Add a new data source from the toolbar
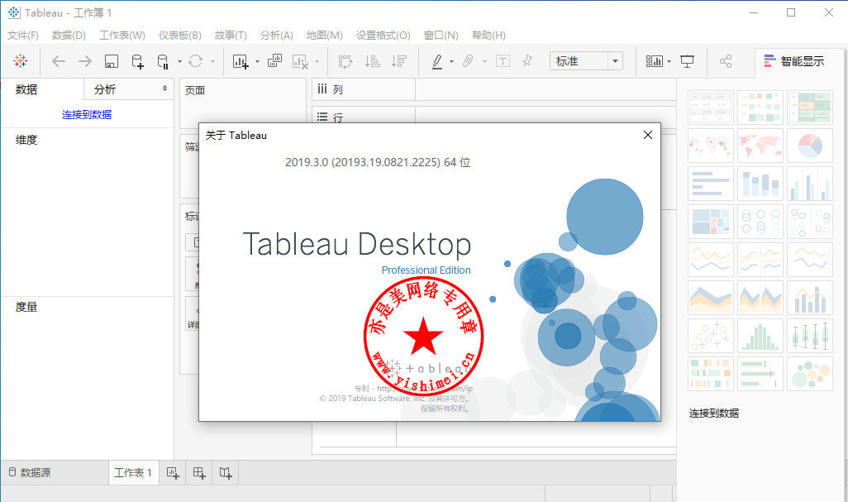This screenshot has width=848, height=502. pyautogui.click(x=138, y=61)
